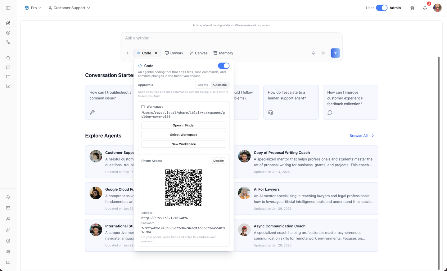Click the incognito glasses icon in the header
Image resolution: width=447 pixels, height=271 pixels.
tap(412, 8)
